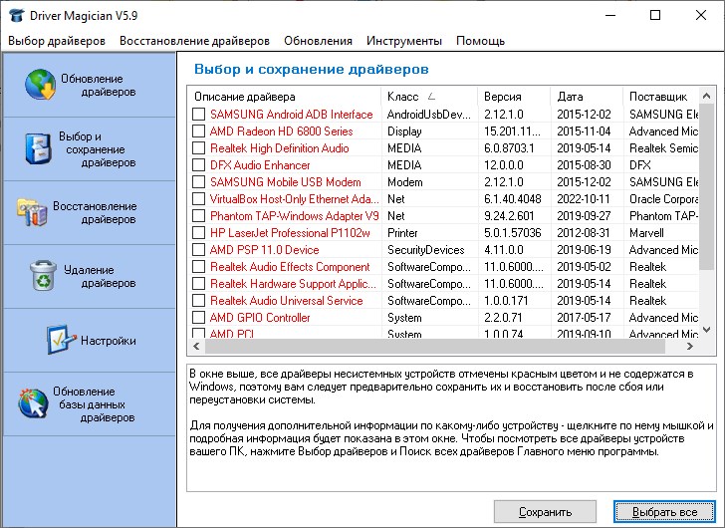The image size is (725, 528).
Task: Click the Driver Magician hat icon in title bar
Action: pyautogui.click(x=17, y=15)
